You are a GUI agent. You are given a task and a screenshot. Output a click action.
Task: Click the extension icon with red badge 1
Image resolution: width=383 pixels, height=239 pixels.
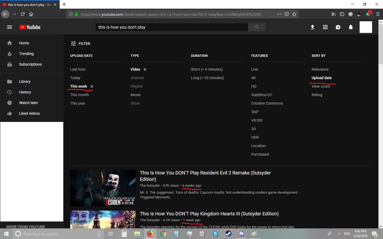click(368, 14)
